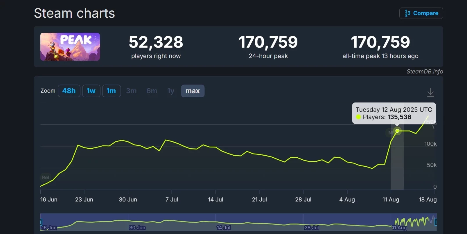Click the SteamDB.info credit text
The height and width of the screenshot is (234, 467).
[425, 71]
